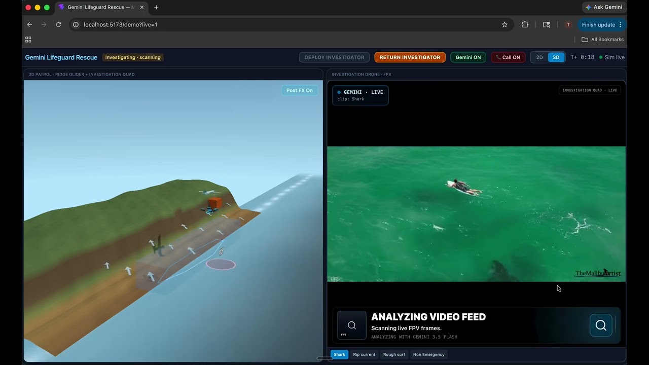Click the 'Scanning live FPV frames.' text
This screenshot has height=365, width=649.
(x=406, y=328)
